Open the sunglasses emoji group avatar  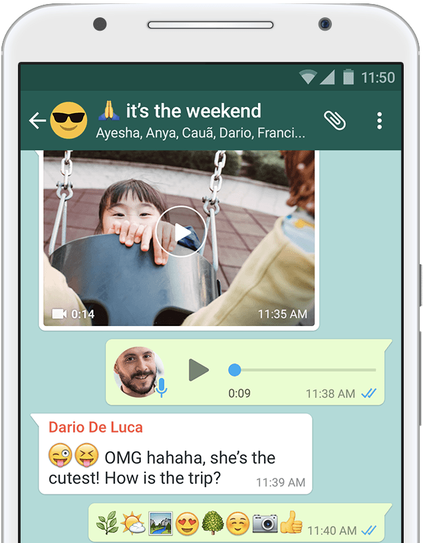tap(69, 120)
